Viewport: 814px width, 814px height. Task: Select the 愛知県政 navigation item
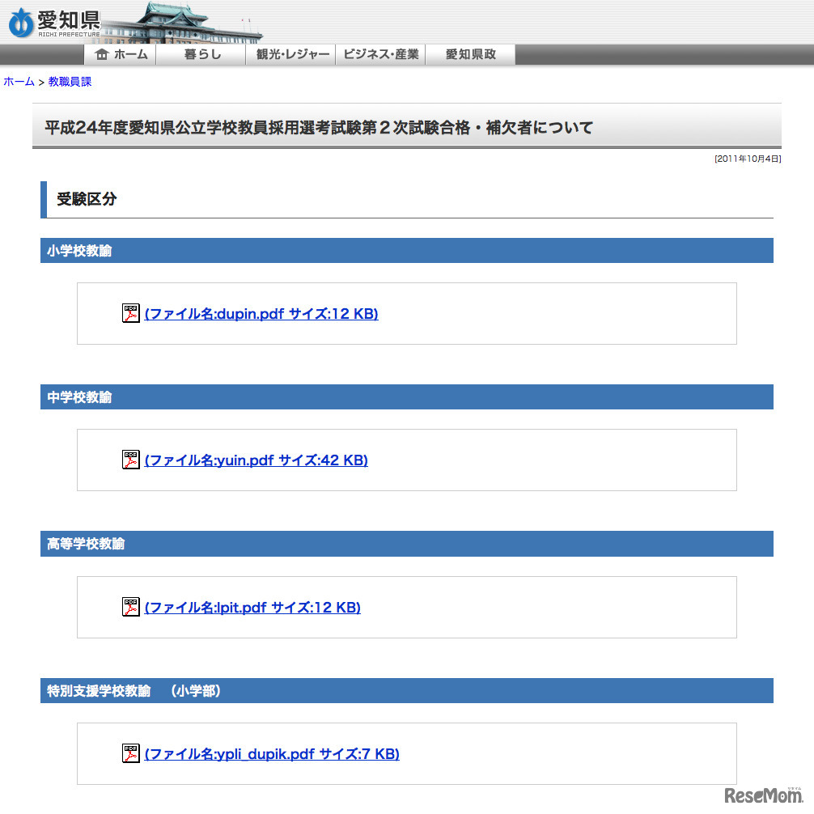(x=470, y=54)
